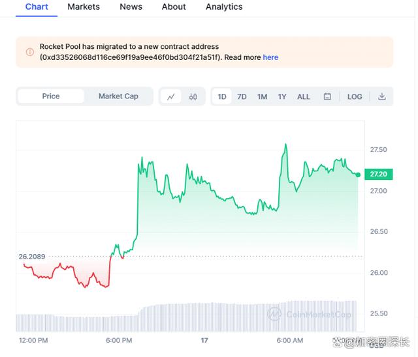Download chart data with download icon

tap(381, 96)
